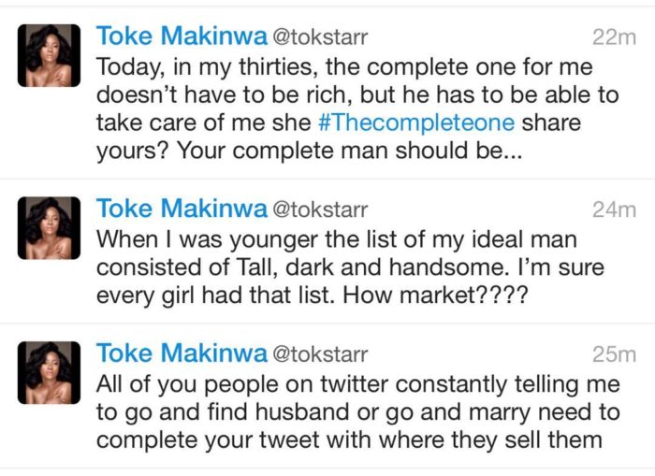The image size is (655, 476).
Task: Open the profile photo on the 22m tweet
Action: click(x=50, y=54)
